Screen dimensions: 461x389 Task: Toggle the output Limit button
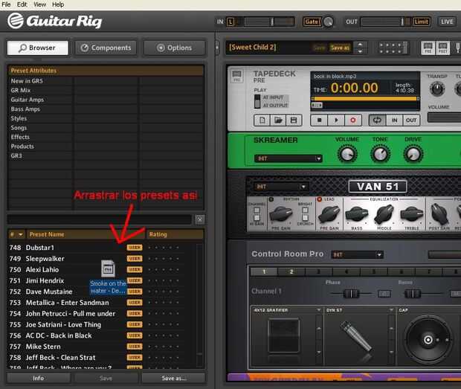pyautogui.click(x=422, y=22)
